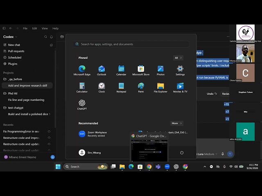Image resolution: width=262 pixels, height=196 pixels.
Task: Open Microsoft Store pinned icon
Action: tap(141, 71)
